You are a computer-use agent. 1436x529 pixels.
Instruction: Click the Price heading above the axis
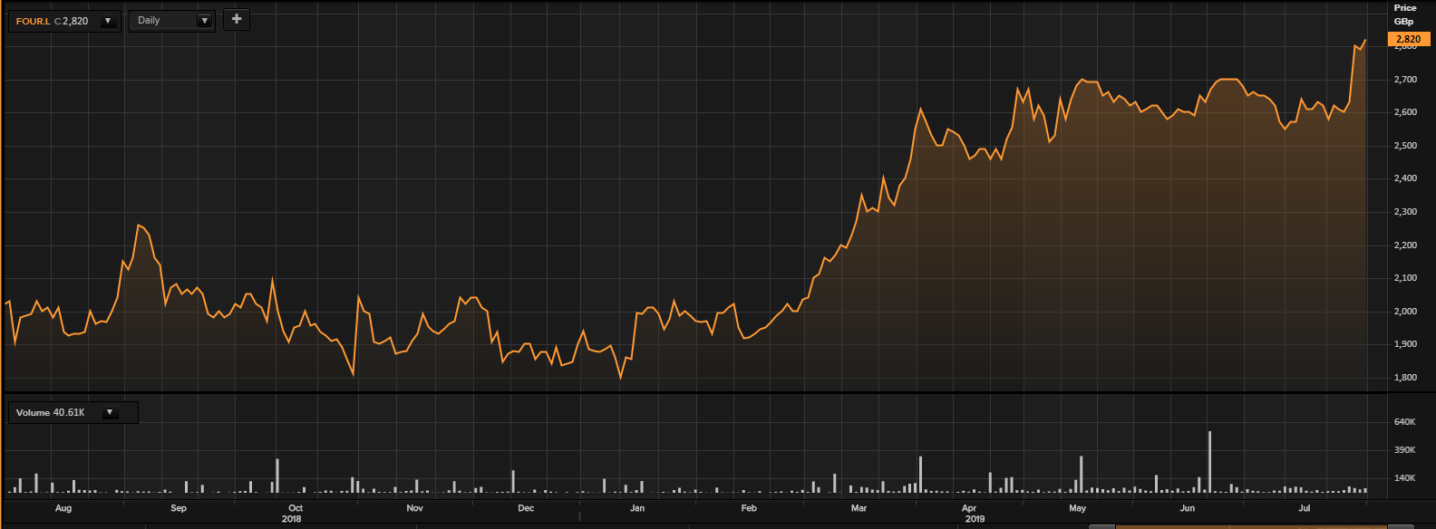pos(1405,8)
